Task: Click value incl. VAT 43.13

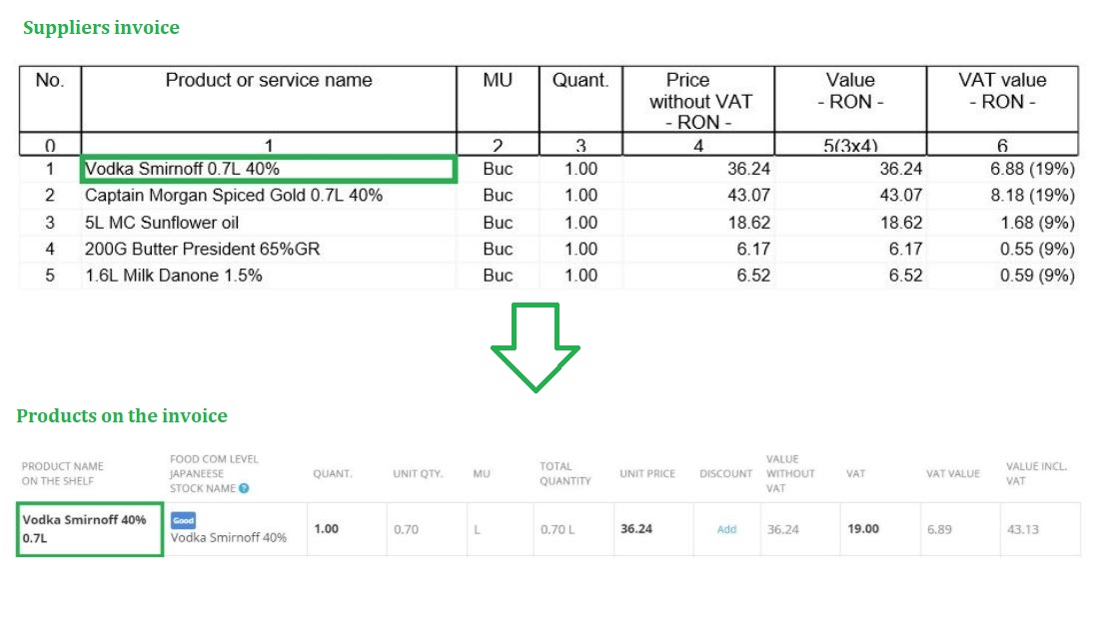Action: coord(1023,529)
